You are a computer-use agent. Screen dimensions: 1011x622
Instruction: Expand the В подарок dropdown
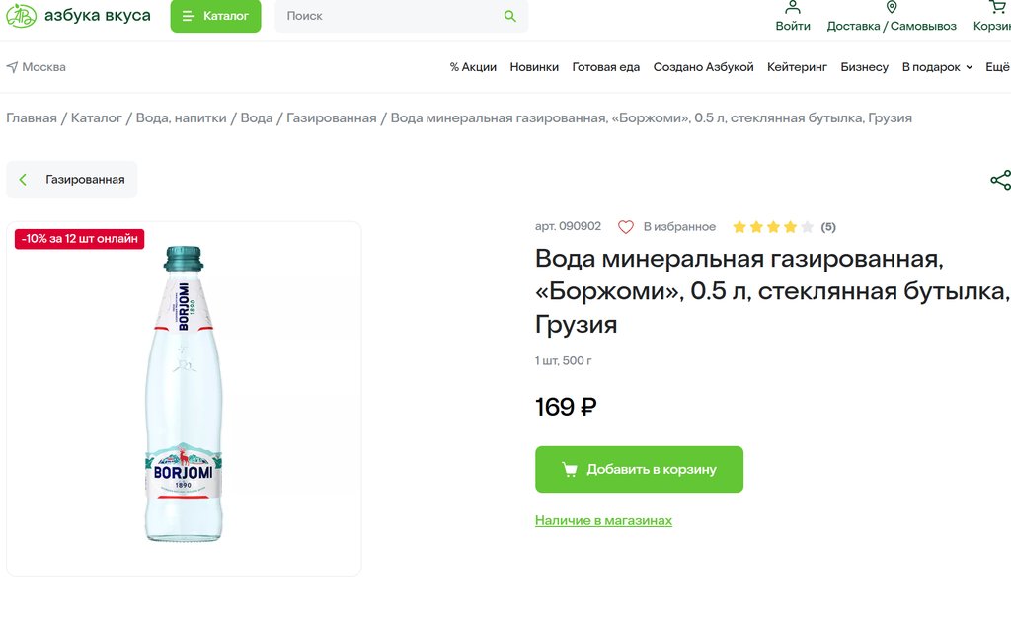(937, 67)
